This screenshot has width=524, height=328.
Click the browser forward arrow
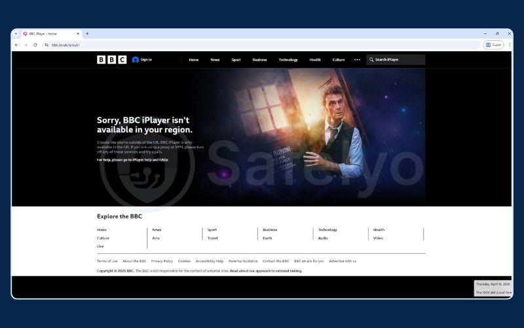[26, 45]
